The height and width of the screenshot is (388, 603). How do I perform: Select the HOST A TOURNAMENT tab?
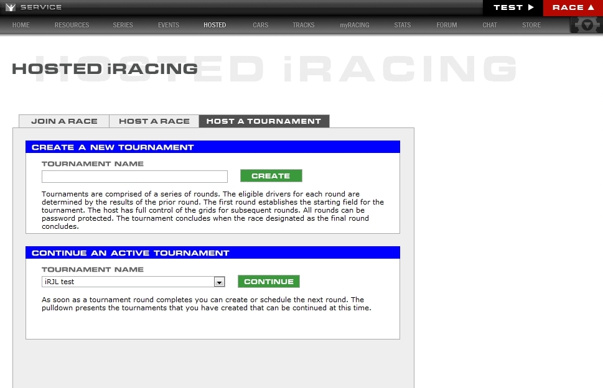tap(264, 121)
